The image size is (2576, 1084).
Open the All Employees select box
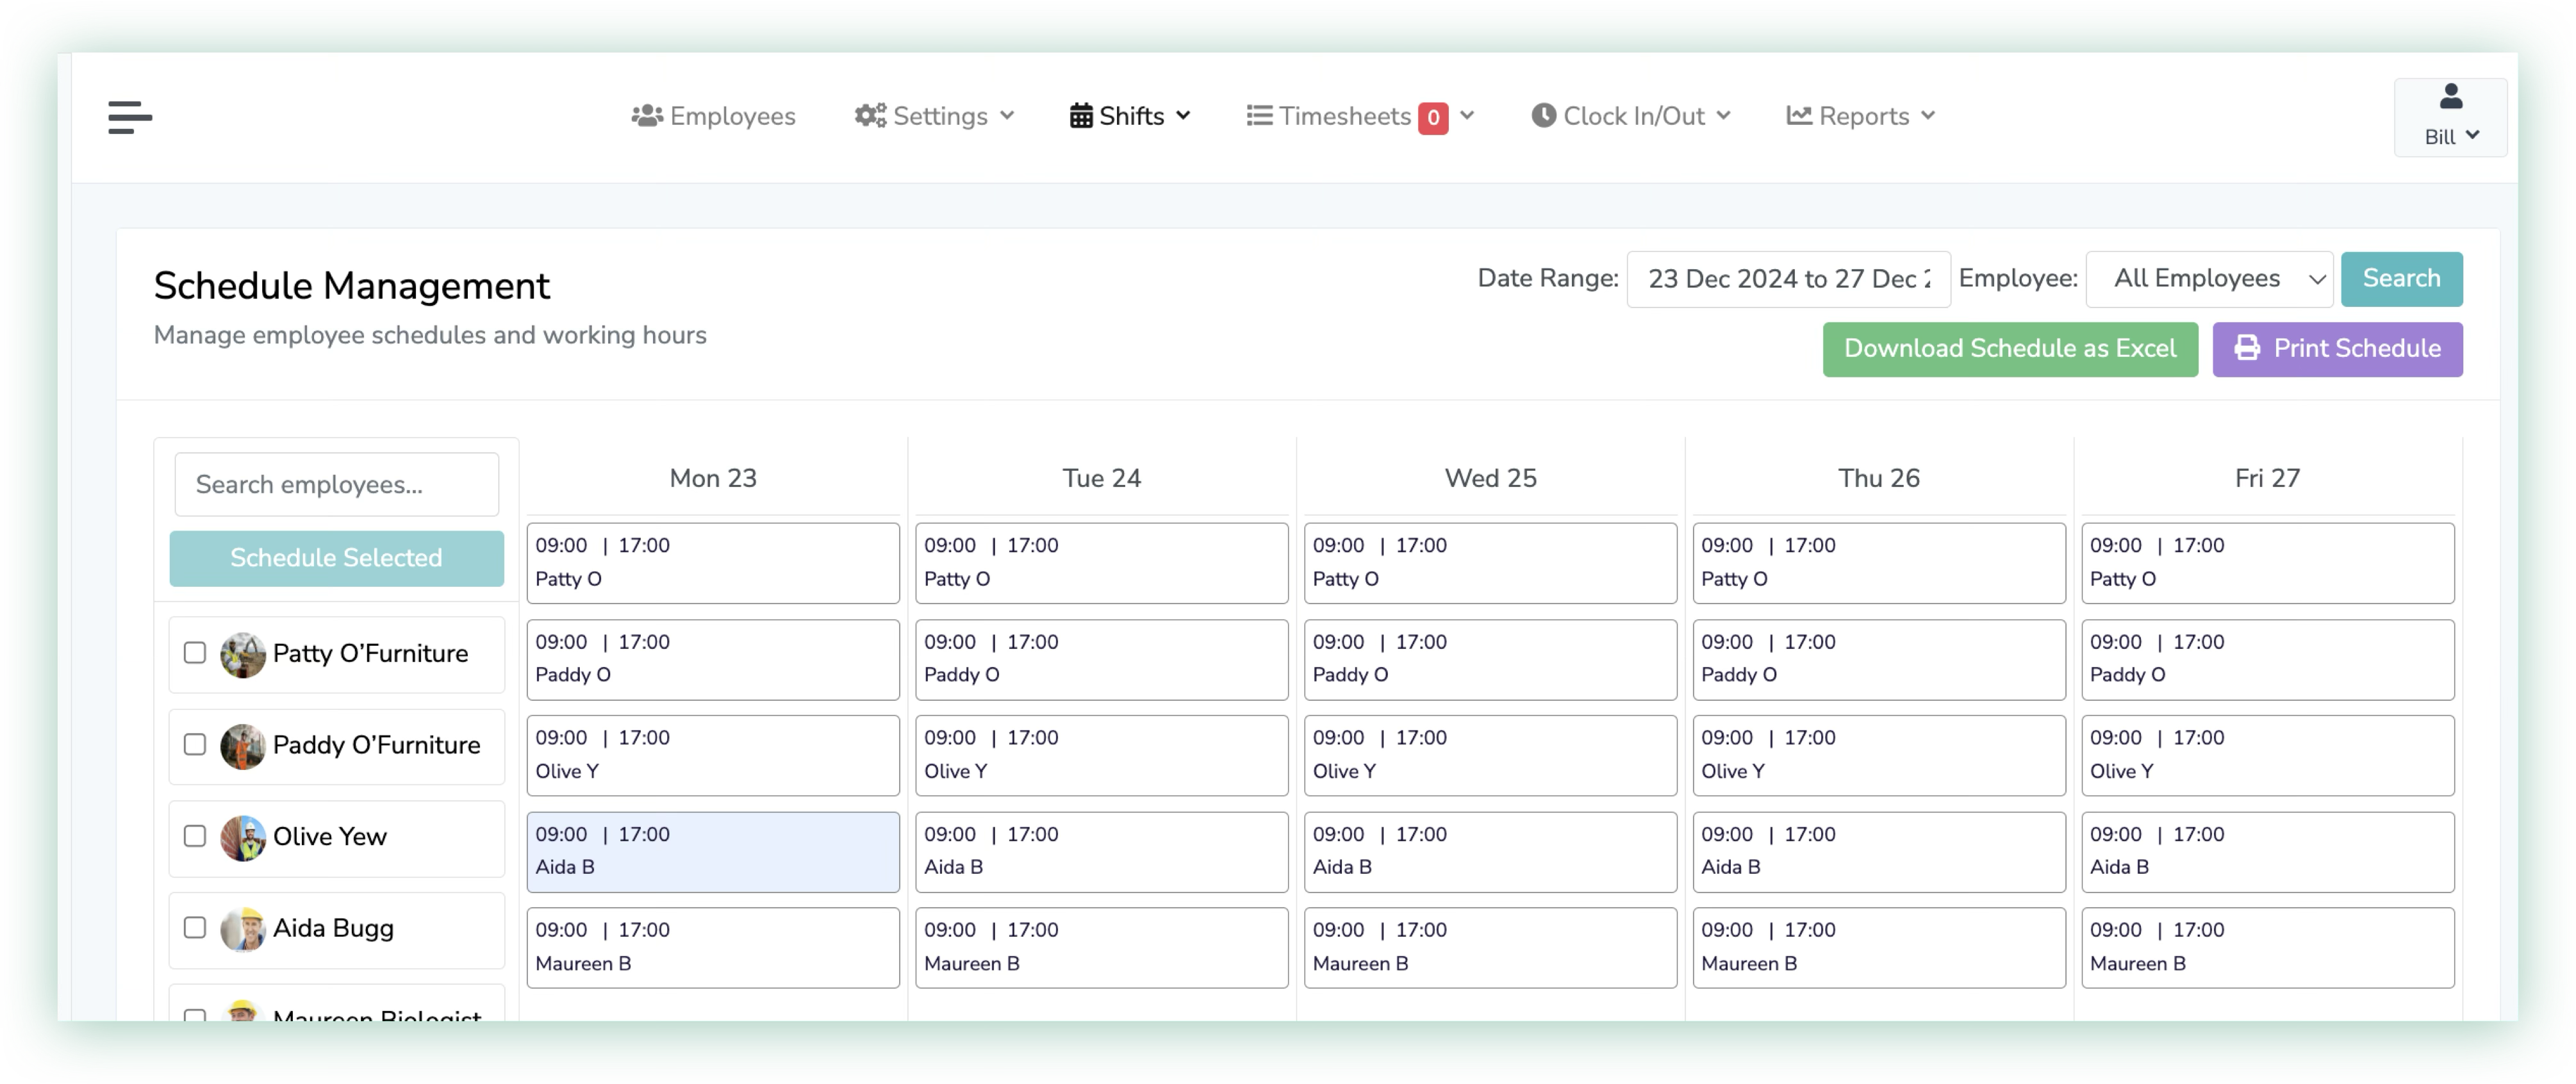[2209, 279]
